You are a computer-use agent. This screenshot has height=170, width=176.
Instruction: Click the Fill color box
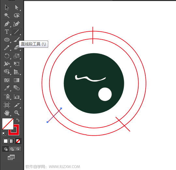pyautogui.click(x=8, y=124)
